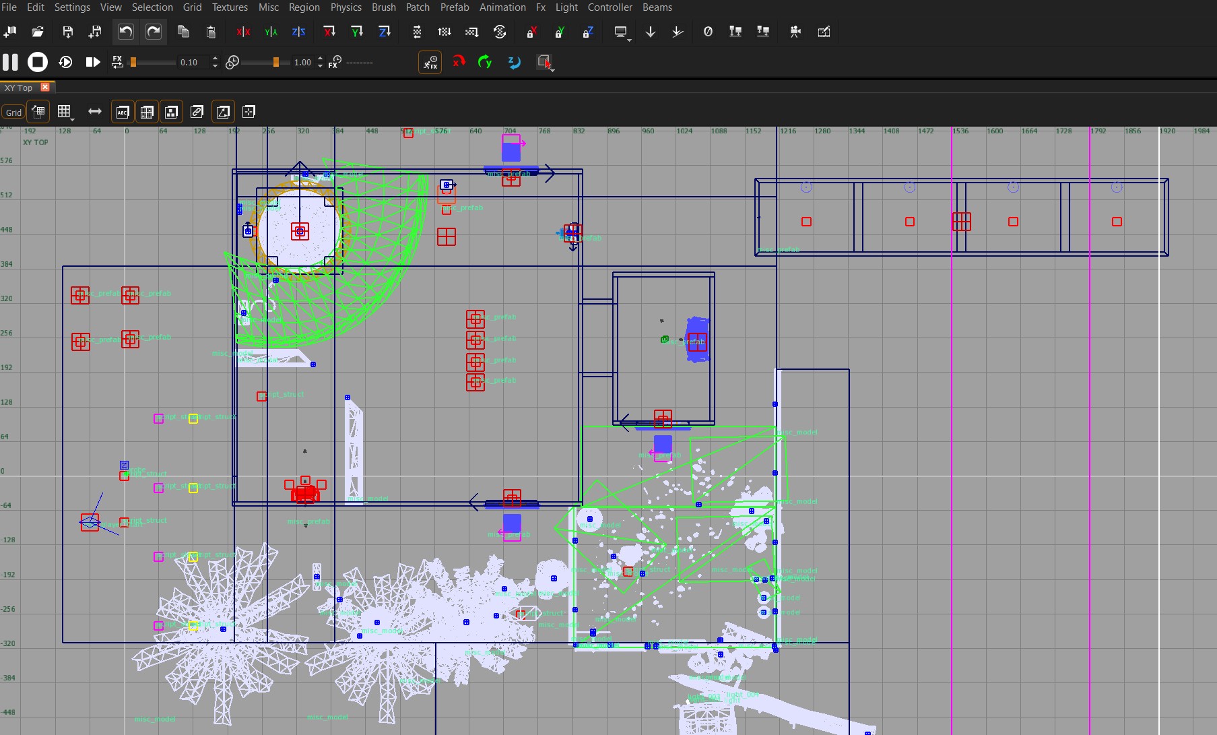Pause the FX playback
This screenshot has height=735, width=1217.
10,62
